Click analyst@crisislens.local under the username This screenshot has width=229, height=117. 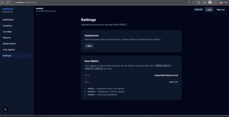coord(45,11)
